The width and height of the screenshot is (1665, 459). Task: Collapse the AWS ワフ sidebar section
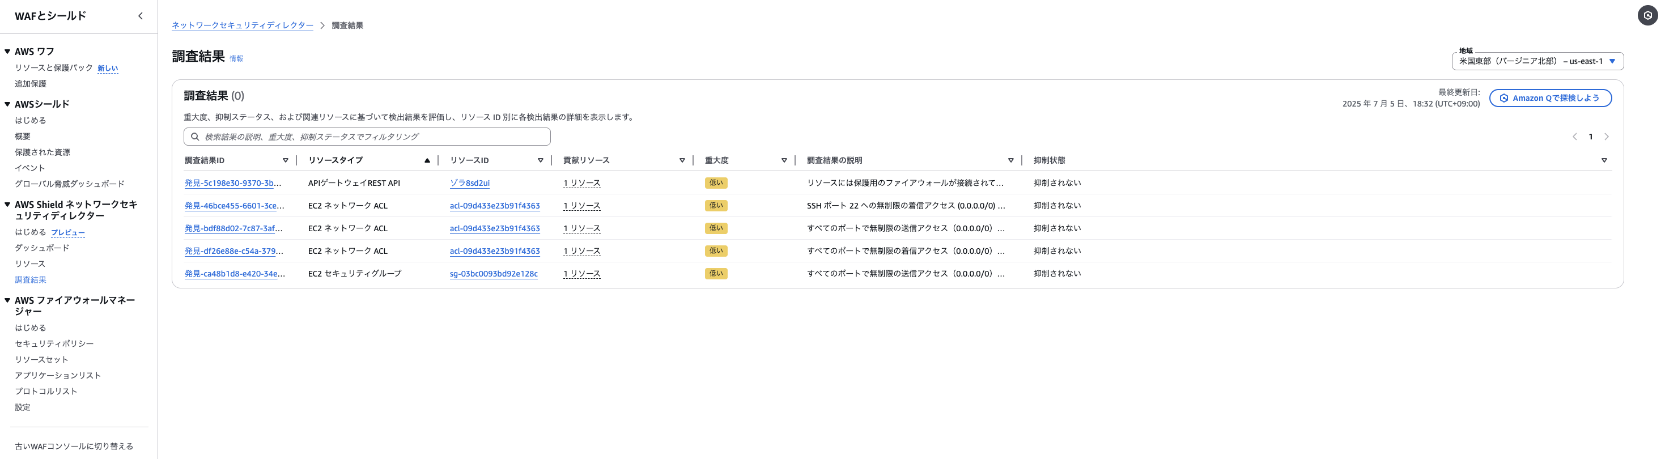click(7, 52)
